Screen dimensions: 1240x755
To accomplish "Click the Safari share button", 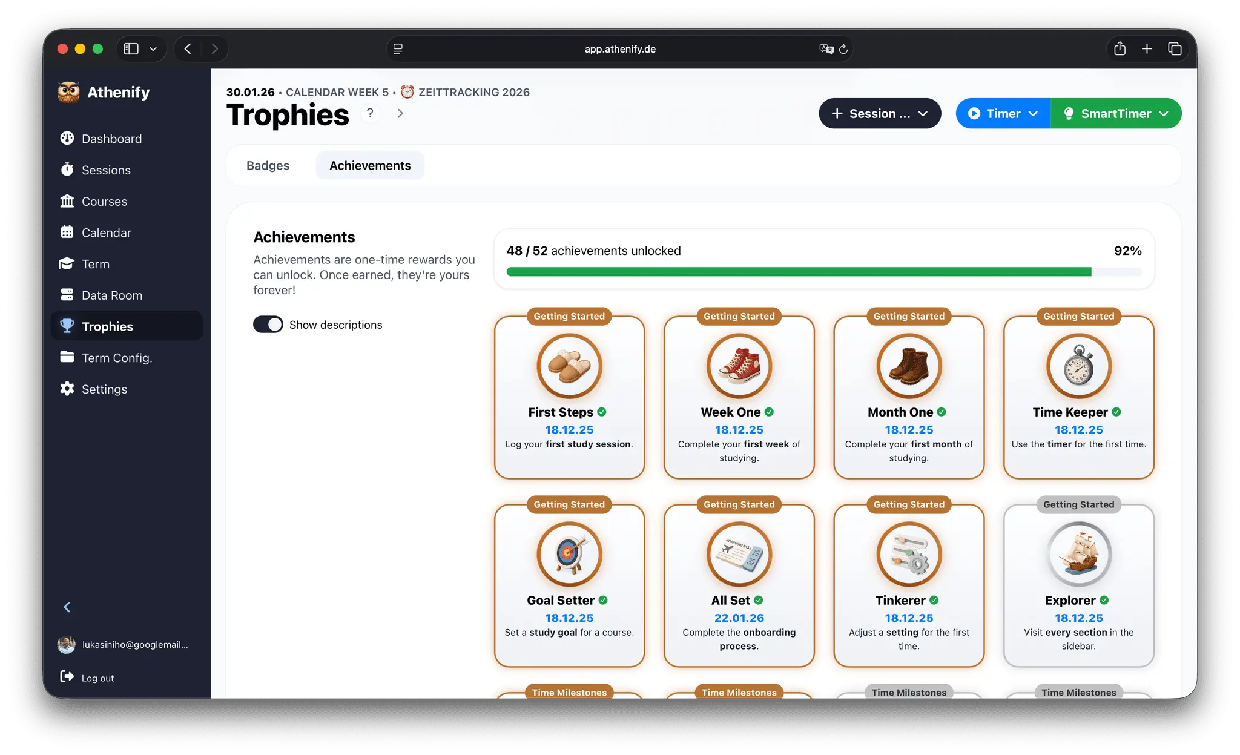I will (1120, 48).
